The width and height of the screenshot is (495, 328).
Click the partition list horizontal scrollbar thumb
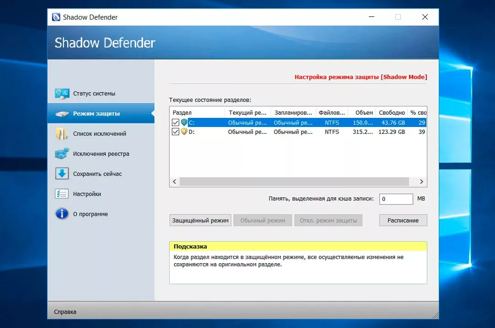[x=294, y=181]
